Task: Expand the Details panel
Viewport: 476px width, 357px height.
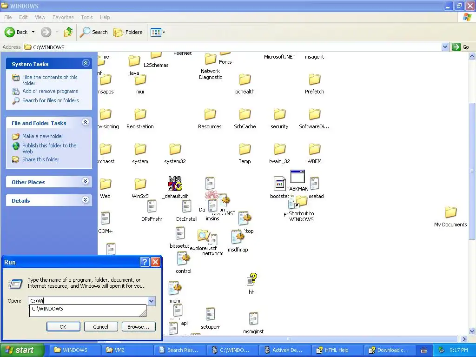Action: [86, 200]
